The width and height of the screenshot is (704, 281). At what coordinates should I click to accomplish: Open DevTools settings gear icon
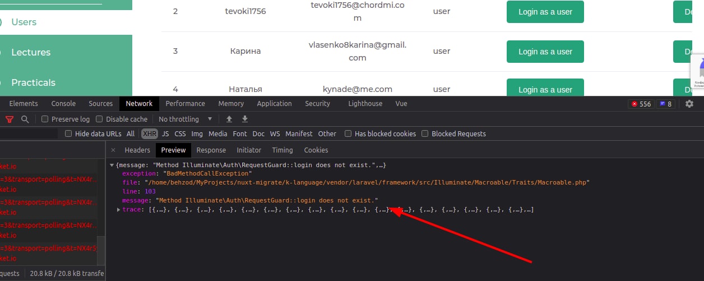(x=689, y=104)
